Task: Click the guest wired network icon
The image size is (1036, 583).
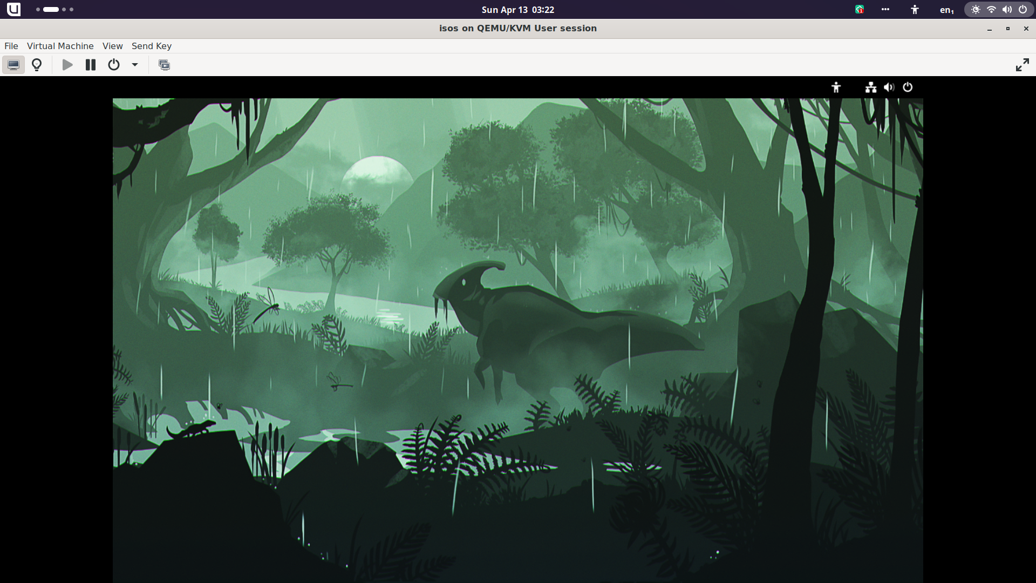Action: click(871, 87)
